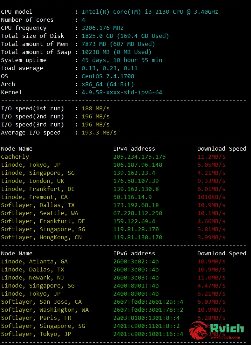
Task: Select the Softlayer, Paris, FR node
Action: click(36, 318)
